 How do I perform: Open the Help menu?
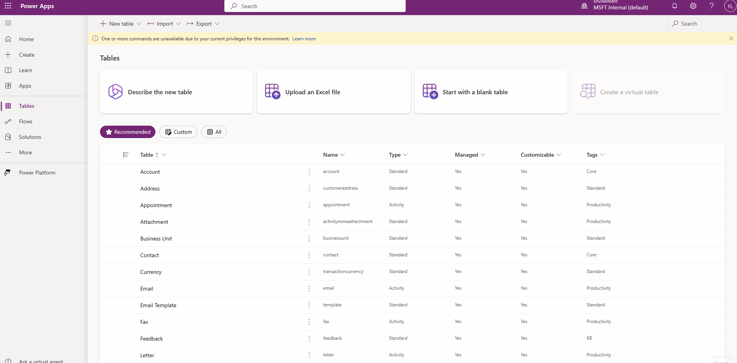[x=711, y=6]
